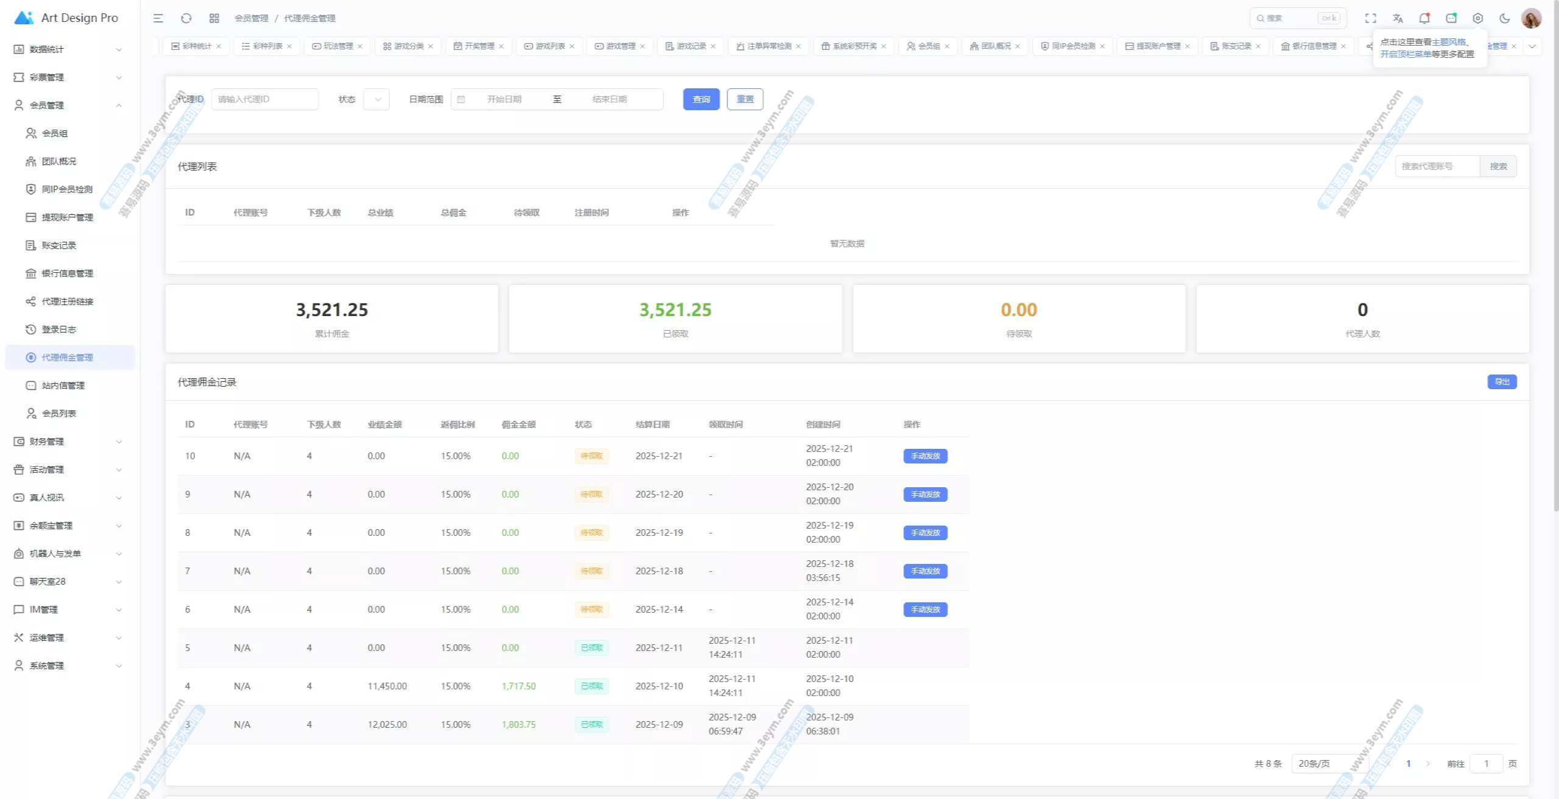The height and width of the screenshot is (799, 1559).
Task: Open the language translation icon
Action: pos(1398,18)
